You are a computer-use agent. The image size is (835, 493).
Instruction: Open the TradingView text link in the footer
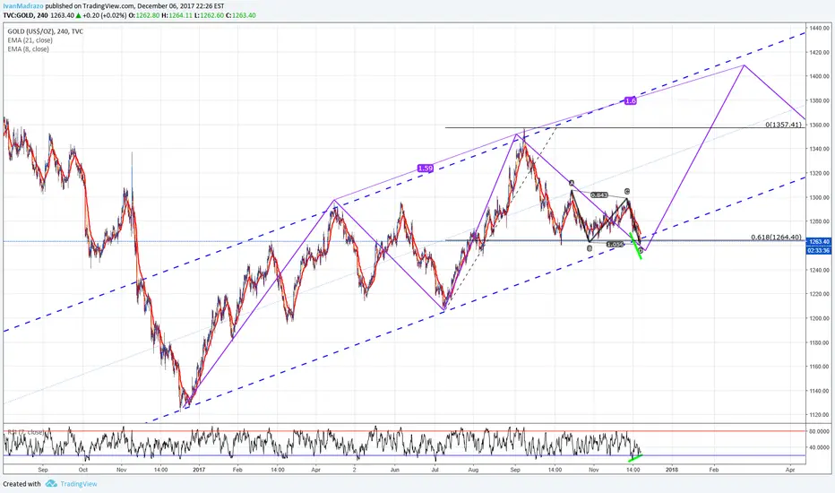pyautogui.click(x=79, y=484)
